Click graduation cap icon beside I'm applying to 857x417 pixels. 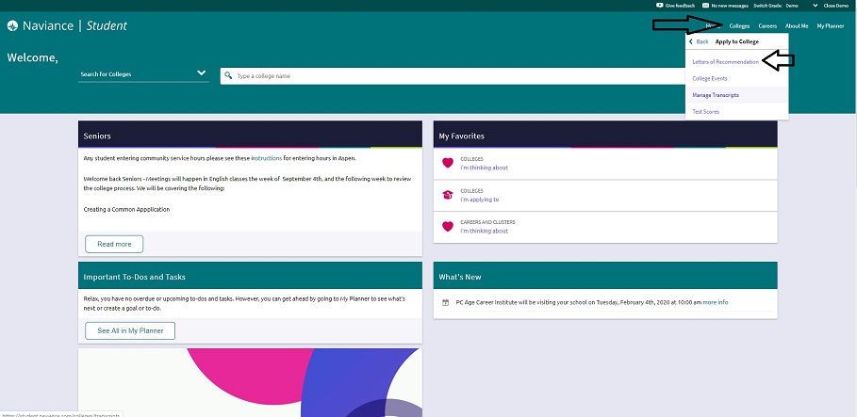tap(448, 195)
